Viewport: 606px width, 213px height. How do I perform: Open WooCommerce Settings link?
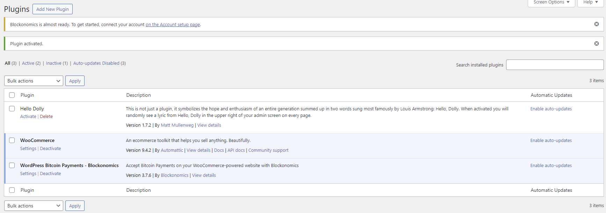[28, 148]
